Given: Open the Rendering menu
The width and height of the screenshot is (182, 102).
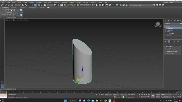Looking at the screenshot, I should [56, 2].
